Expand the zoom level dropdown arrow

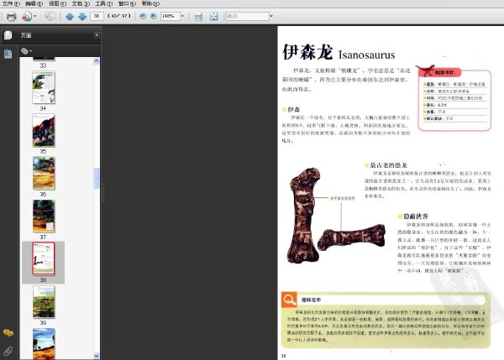pyautogui.click(x=182, y=16)
